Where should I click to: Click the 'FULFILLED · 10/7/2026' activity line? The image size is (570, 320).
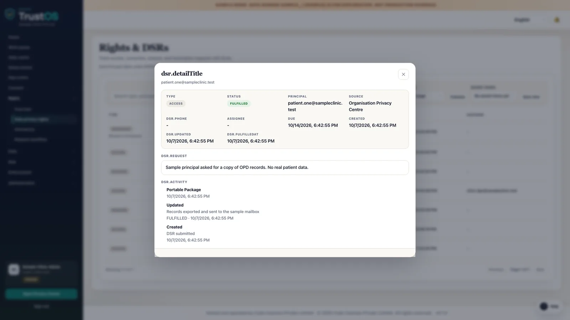pos(200,218)
